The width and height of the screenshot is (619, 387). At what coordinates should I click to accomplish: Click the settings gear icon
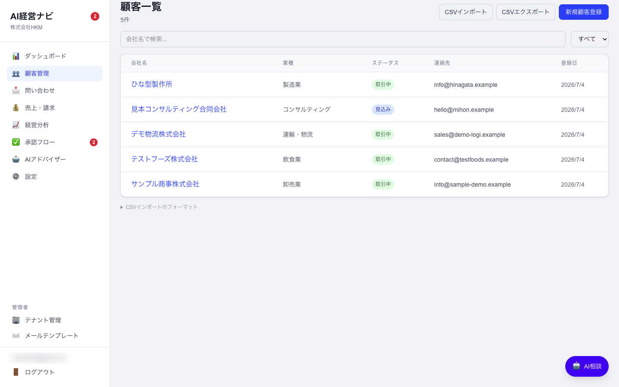[16, 176]
